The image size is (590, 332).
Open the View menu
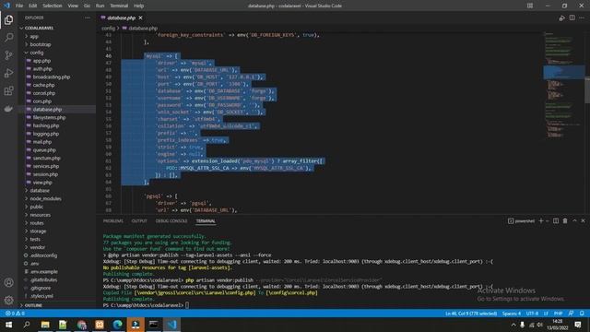73,6
